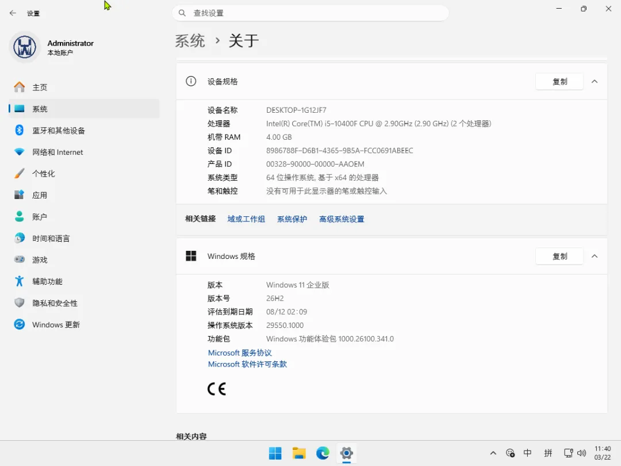
Task: Select the search magnifier icon
Action: click(182, 13)
